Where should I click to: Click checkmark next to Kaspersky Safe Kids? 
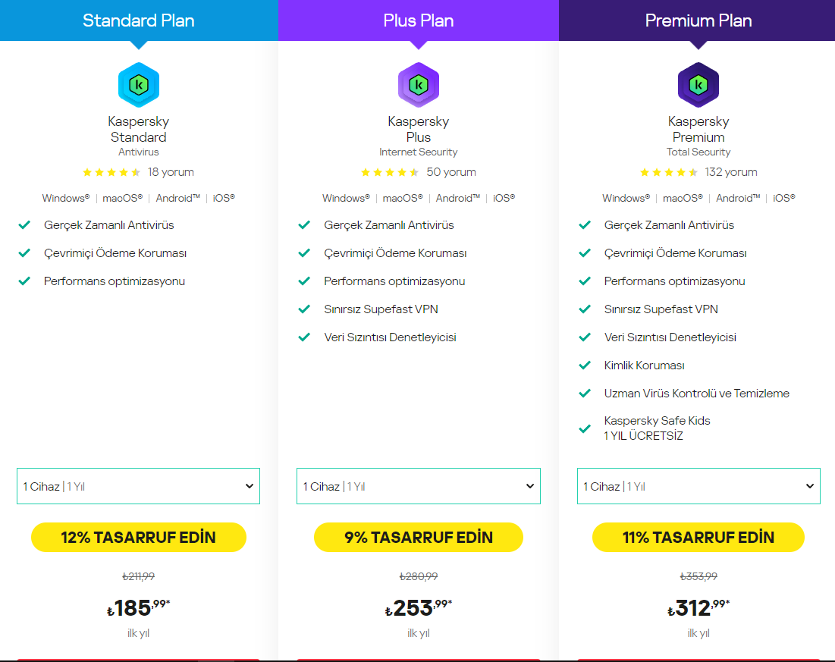(x=585, y=428)
